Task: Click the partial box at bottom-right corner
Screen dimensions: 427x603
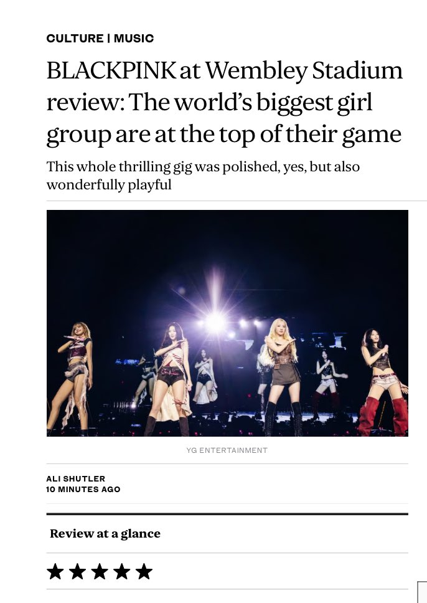Action: point(422,592)
